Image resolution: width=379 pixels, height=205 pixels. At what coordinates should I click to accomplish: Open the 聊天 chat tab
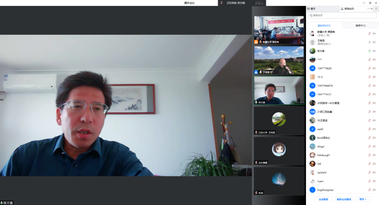(312, 9)
